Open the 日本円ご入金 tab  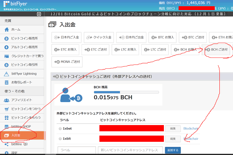[x=66, y=37]
